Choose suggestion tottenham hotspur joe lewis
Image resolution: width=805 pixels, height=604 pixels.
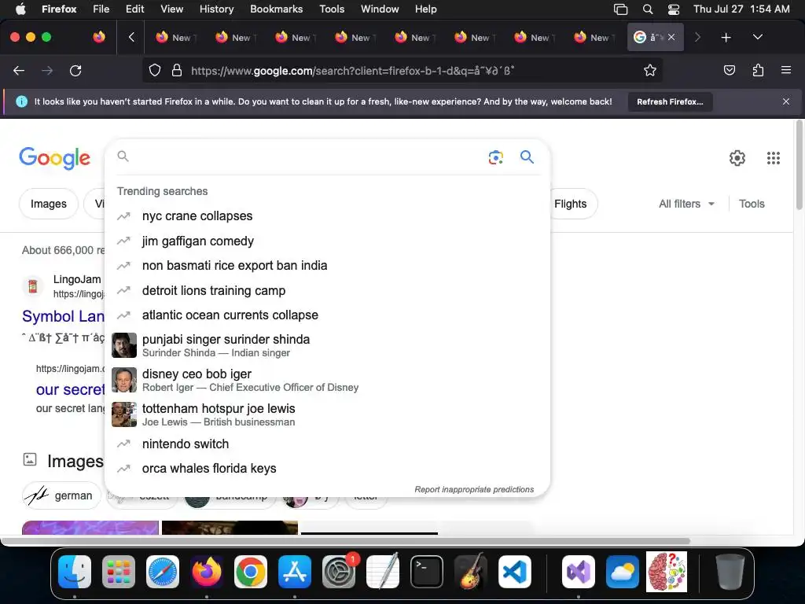coord(326,414)
